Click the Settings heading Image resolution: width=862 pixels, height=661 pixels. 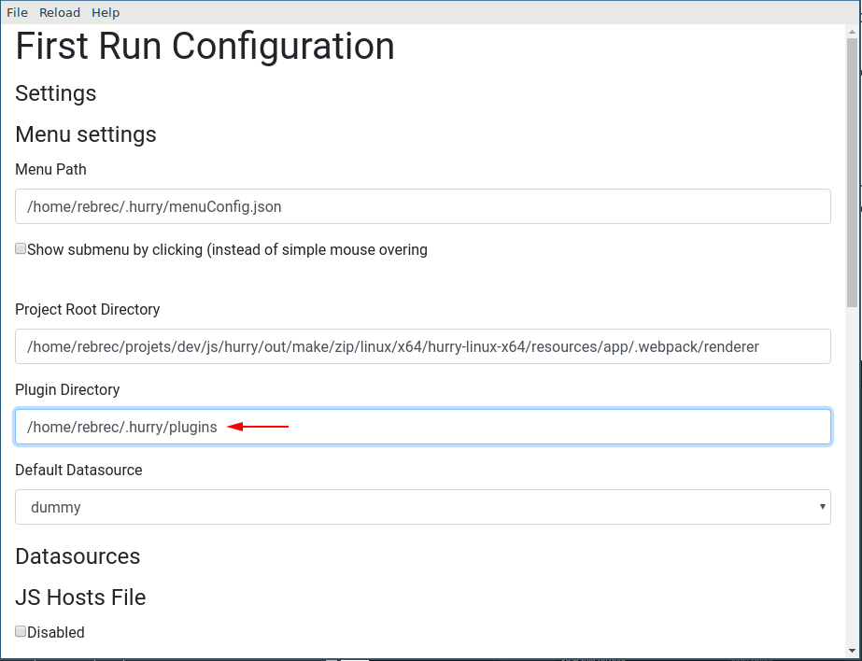pos(56,93)
